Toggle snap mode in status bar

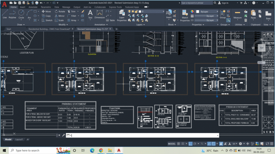click(183, 144)
